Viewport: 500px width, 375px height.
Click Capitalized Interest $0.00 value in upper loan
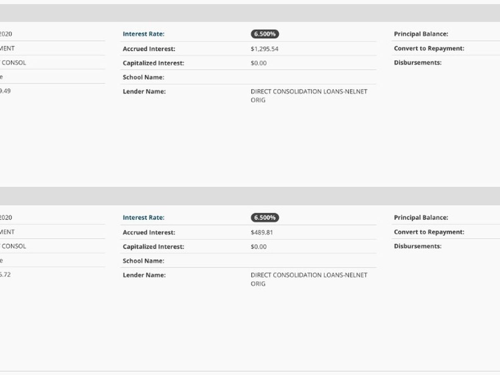(258, 63)
